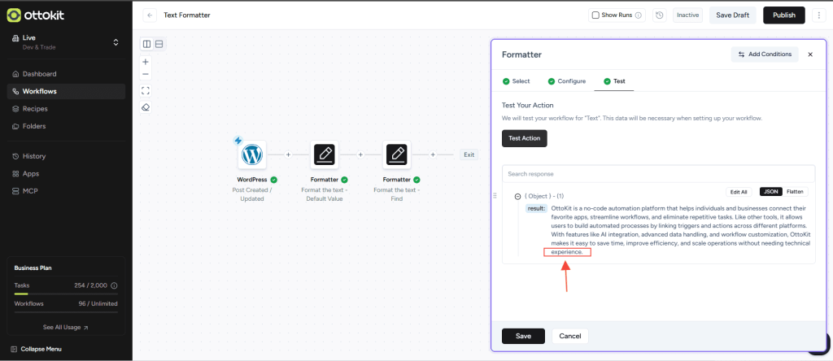833x361 pixels.
Task: Open Recipes in the sidebar
Action: 35,109
